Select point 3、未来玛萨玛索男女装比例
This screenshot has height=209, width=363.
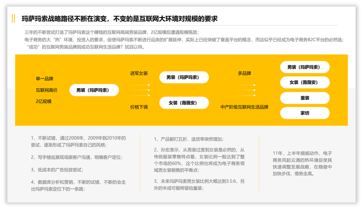pos(199,185)
